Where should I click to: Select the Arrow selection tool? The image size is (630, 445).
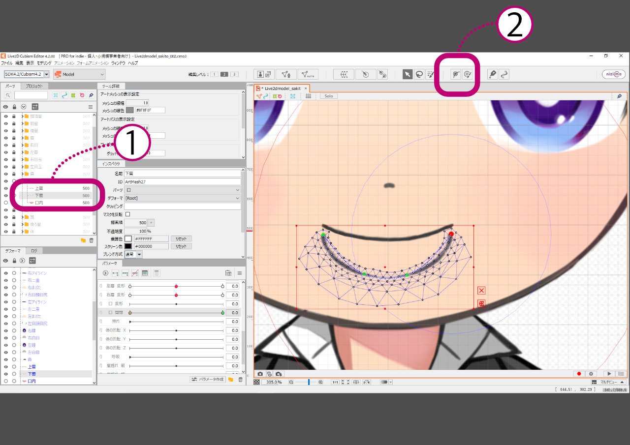[x=408, y=74]
